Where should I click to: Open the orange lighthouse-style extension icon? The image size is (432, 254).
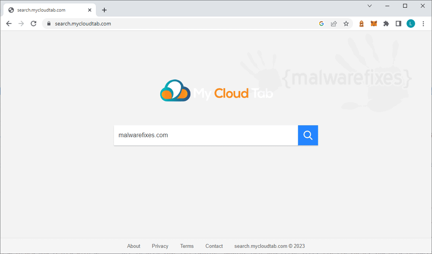coord(362,24)
